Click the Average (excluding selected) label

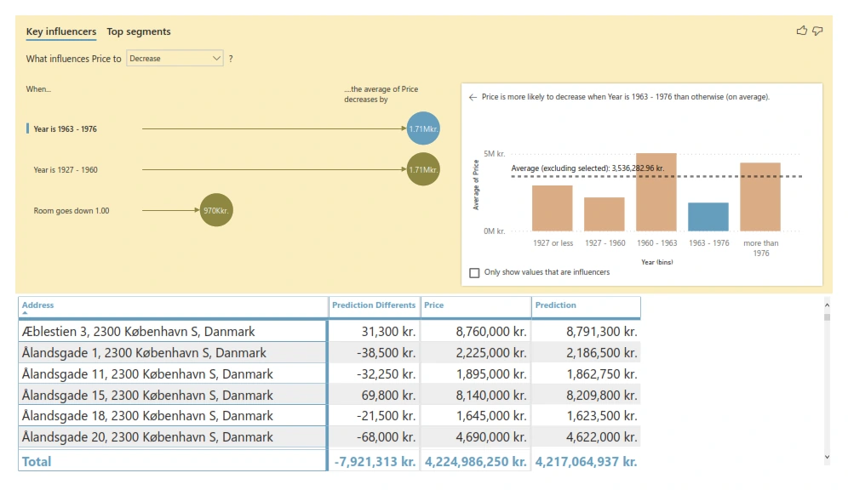(587, 168)
